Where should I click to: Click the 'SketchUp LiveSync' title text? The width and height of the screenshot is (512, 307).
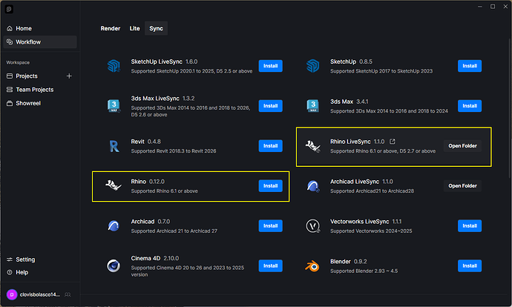pyautogui.click(x=157, y=62)
